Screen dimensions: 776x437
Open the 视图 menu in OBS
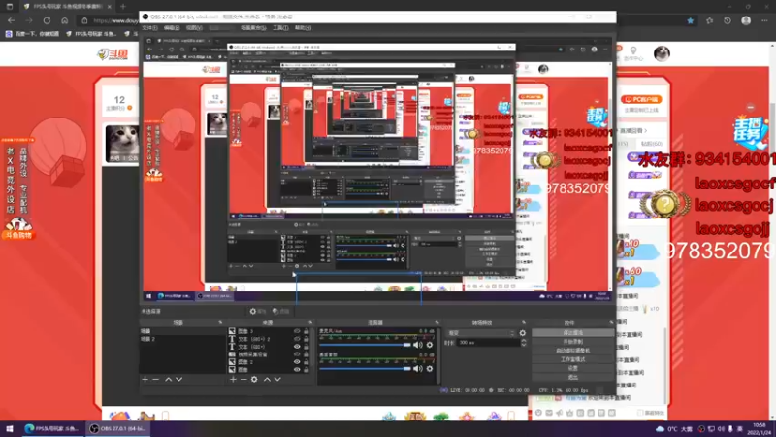coord(194,28)
